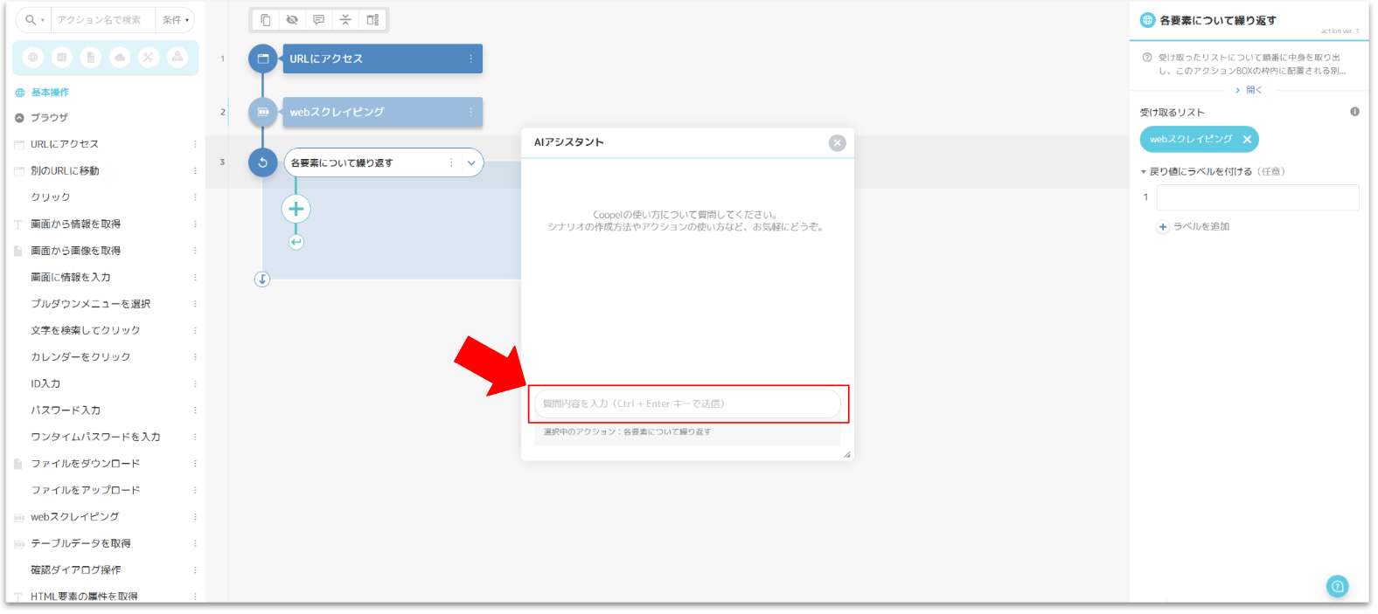
Task: Select プルダウンメニューを選択 in the action list
Action: click(x=91, y=304)
